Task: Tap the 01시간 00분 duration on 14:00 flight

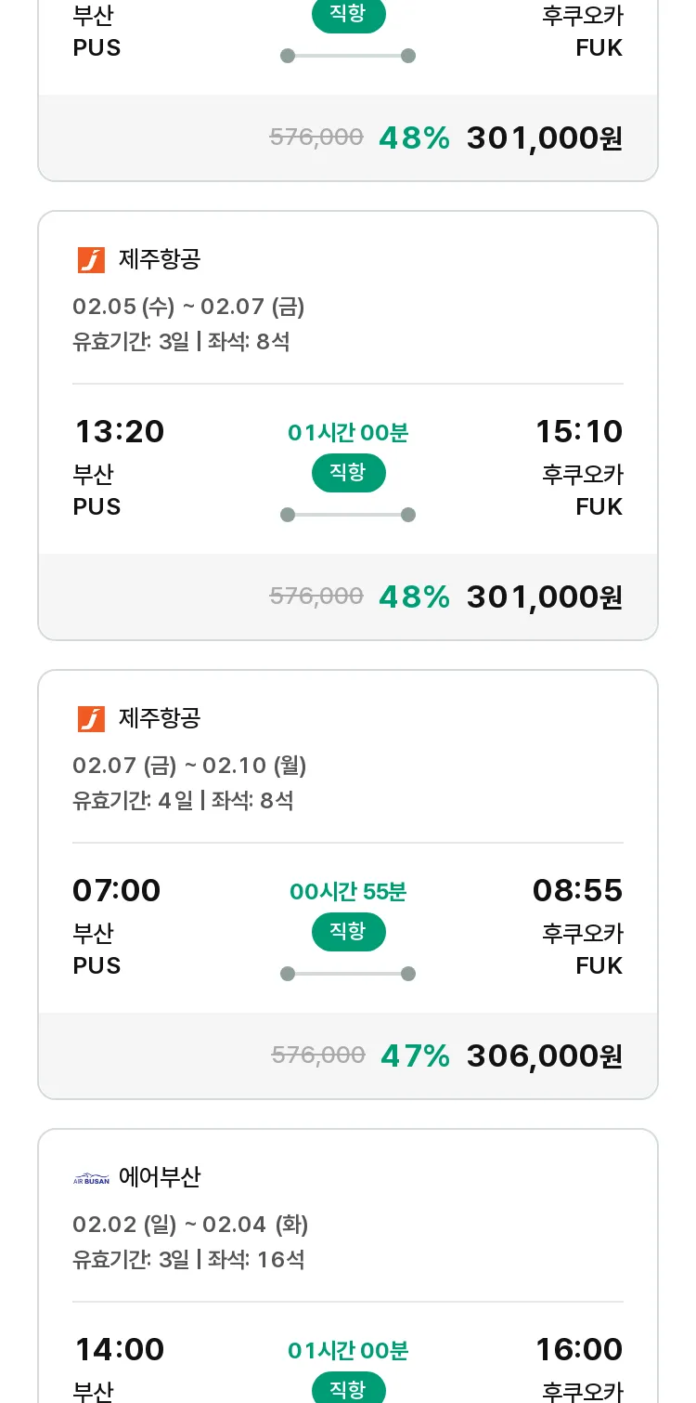Action: tap(348, 1350)
